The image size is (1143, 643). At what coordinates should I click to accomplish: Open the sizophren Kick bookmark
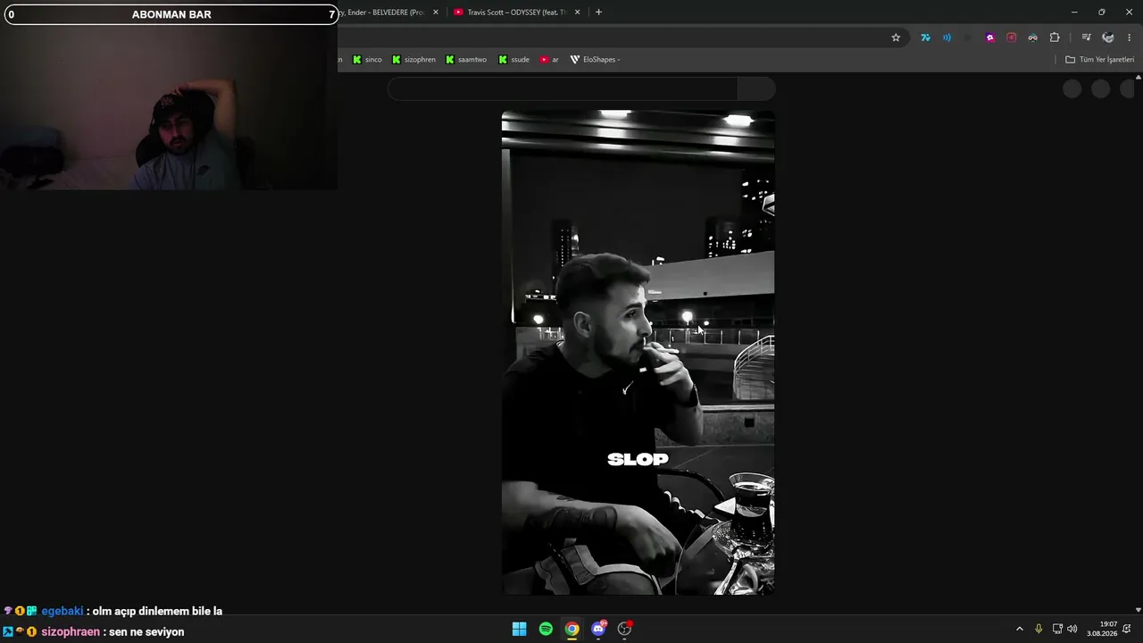[x=413, y=60]
